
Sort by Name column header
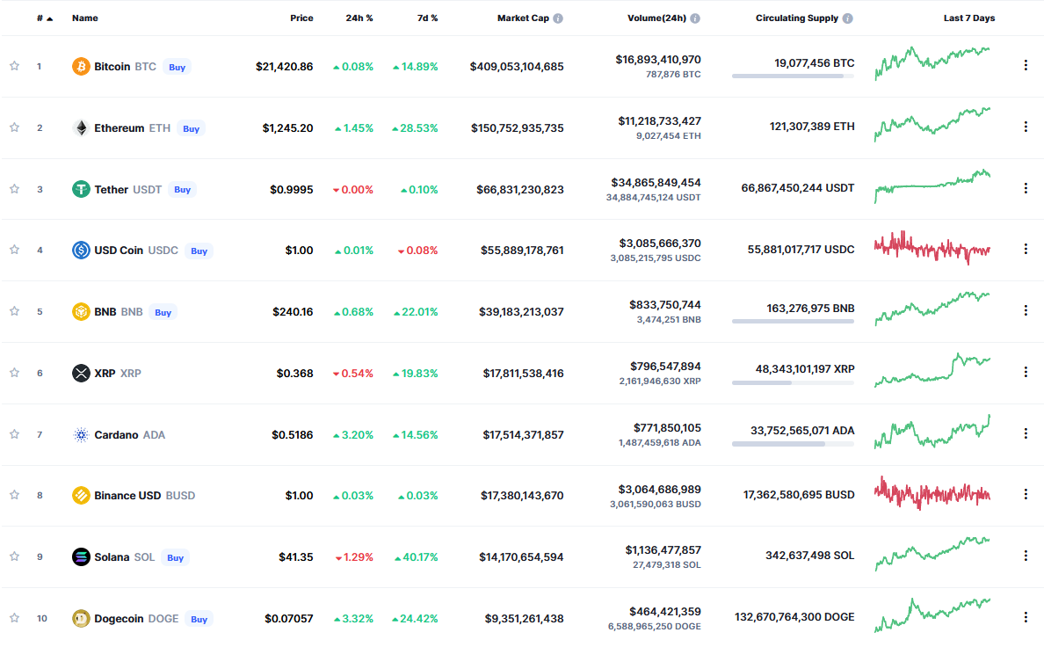[x=84, y=18]
